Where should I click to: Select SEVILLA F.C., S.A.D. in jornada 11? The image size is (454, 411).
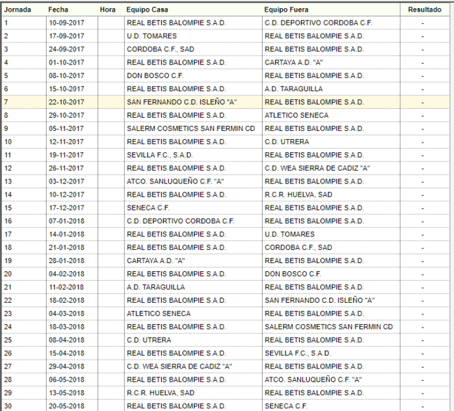coord(160,155)
